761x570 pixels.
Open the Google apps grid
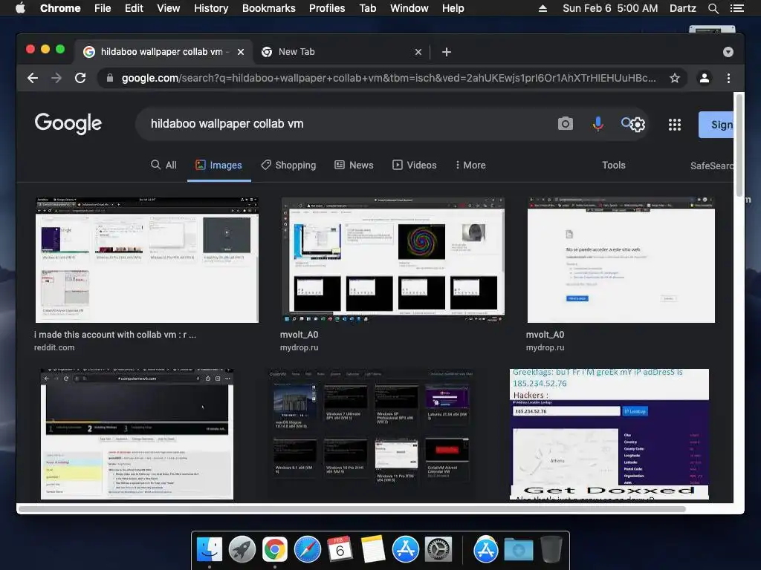click(x=675, y=125)
